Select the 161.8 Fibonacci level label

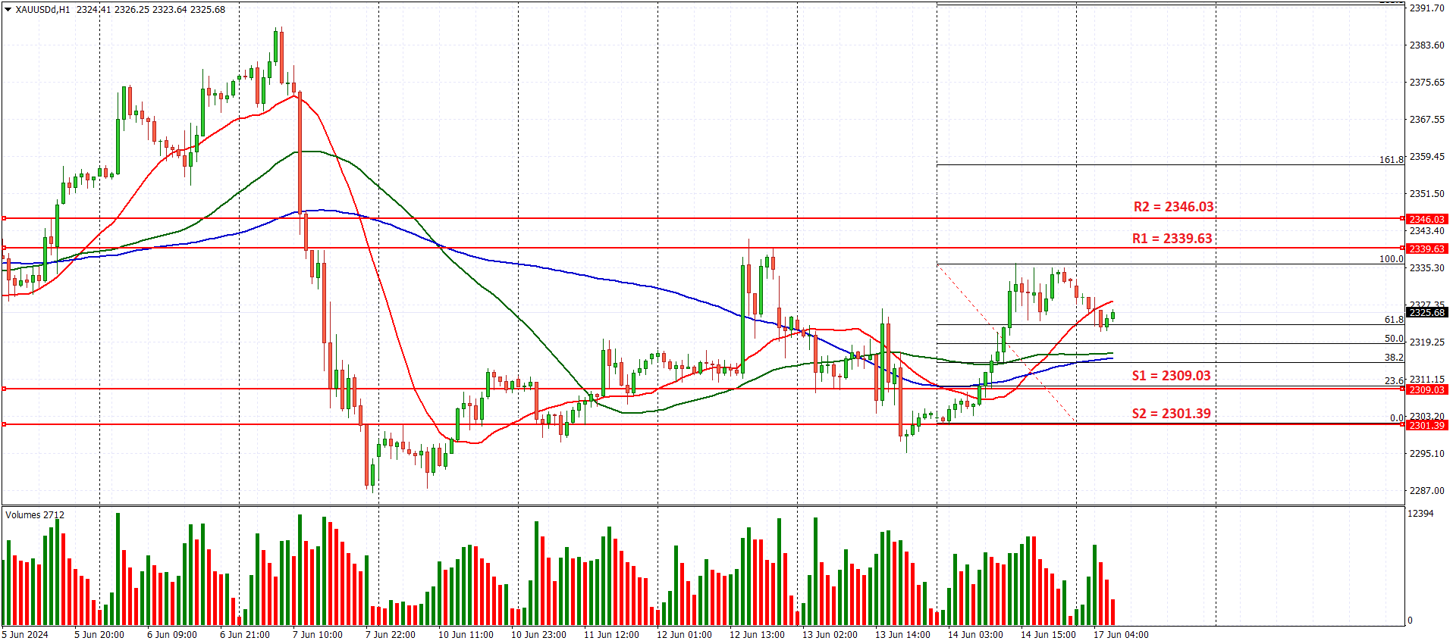point(1391,160)
